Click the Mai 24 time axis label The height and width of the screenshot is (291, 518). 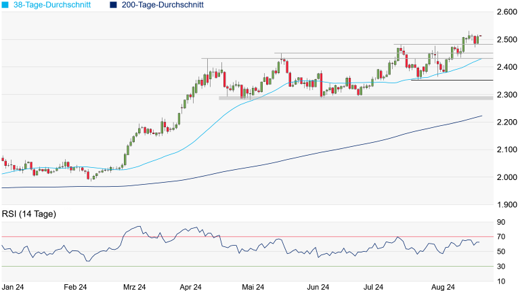[x=252, y=287]
